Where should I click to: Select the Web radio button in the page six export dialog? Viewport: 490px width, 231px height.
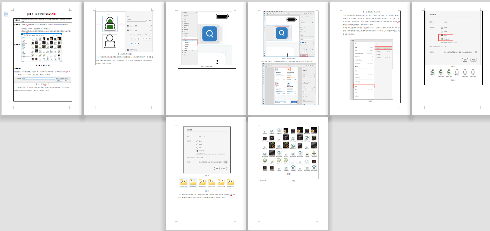coord(442,31)
